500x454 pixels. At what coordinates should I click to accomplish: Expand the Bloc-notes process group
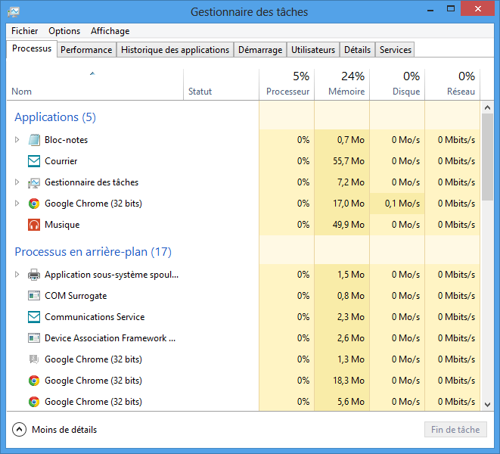click(x=17, y=140)
